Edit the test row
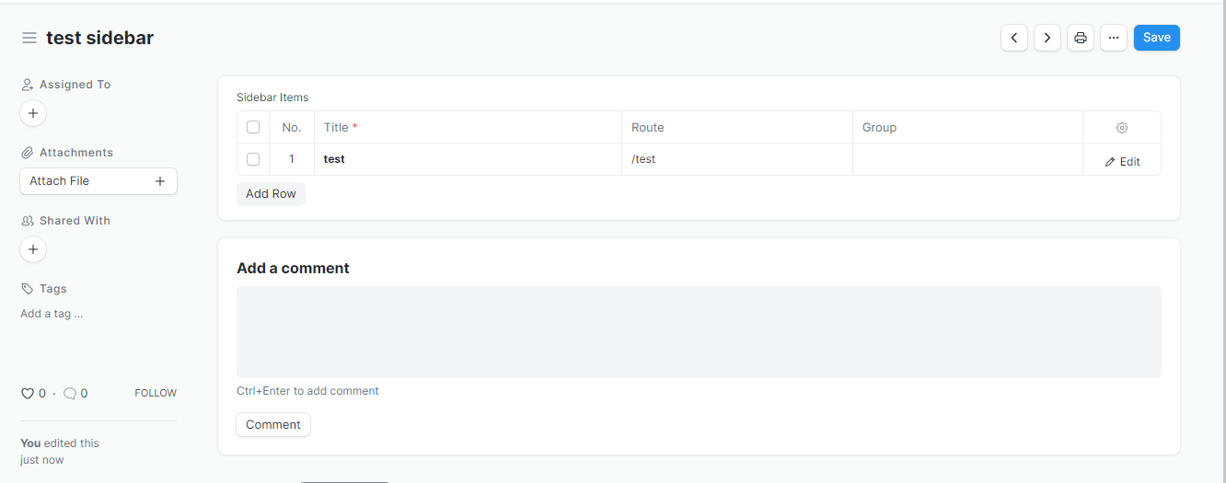The image size is (1226, 483). click(x=1122, y=161)
